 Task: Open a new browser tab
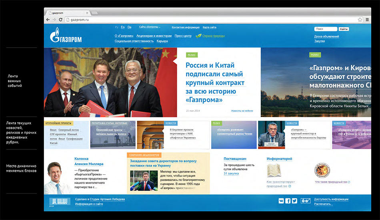point(95,13)
